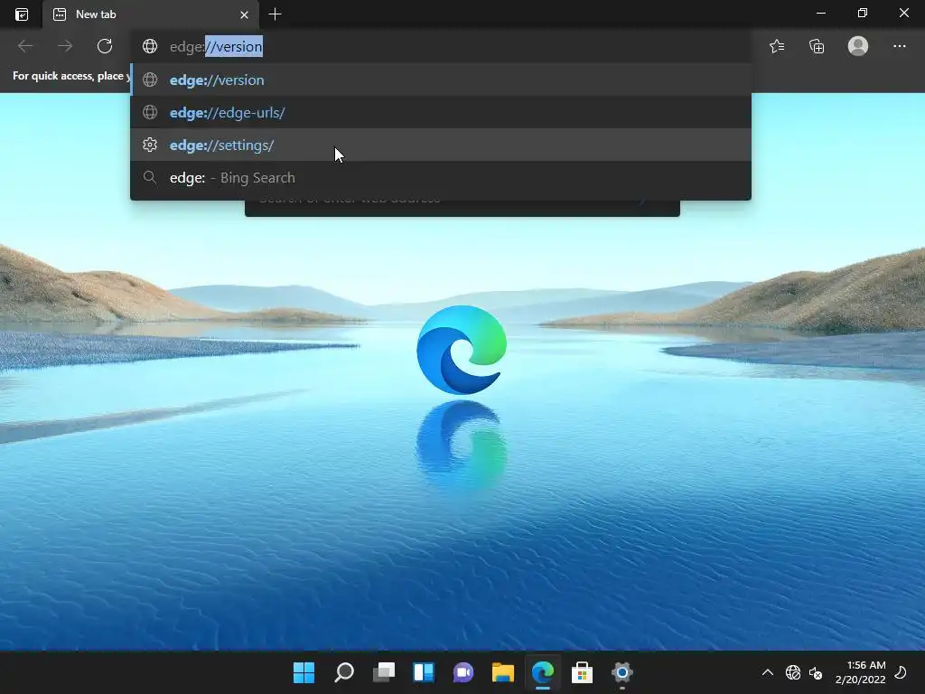The height and width of the screenshot is (694, 925).
Task: Select the 'edge: - Bing Search' suggestion
Action: 441,177
